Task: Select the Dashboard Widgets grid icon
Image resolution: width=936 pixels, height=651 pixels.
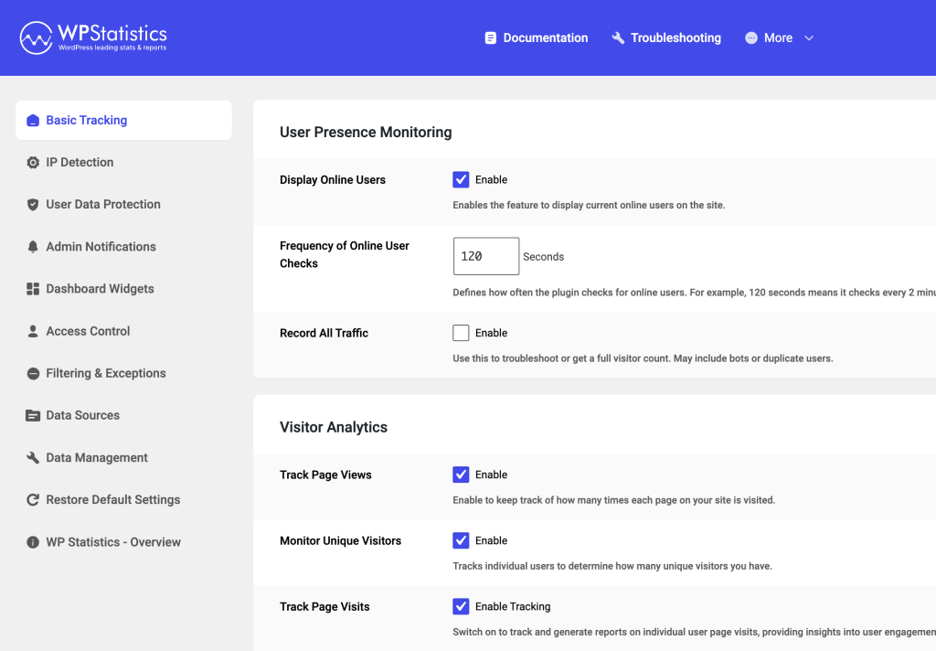Action: 32,288
